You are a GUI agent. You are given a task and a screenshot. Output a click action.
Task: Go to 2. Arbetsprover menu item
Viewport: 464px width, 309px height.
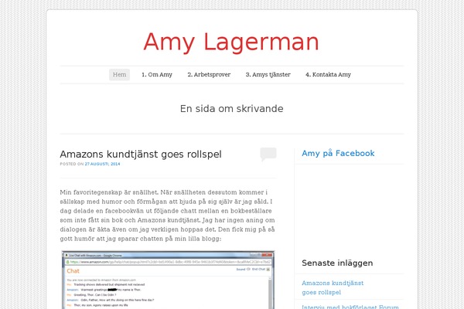209,74
